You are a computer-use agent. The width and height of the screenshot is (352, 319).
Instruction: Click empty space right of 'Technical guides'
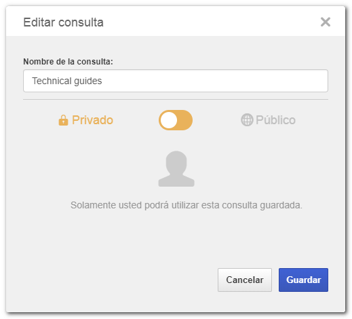tap(215, 81)
